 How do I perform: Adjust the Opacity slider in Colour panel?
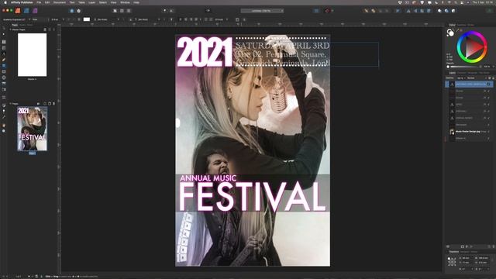tap(465, 67)
